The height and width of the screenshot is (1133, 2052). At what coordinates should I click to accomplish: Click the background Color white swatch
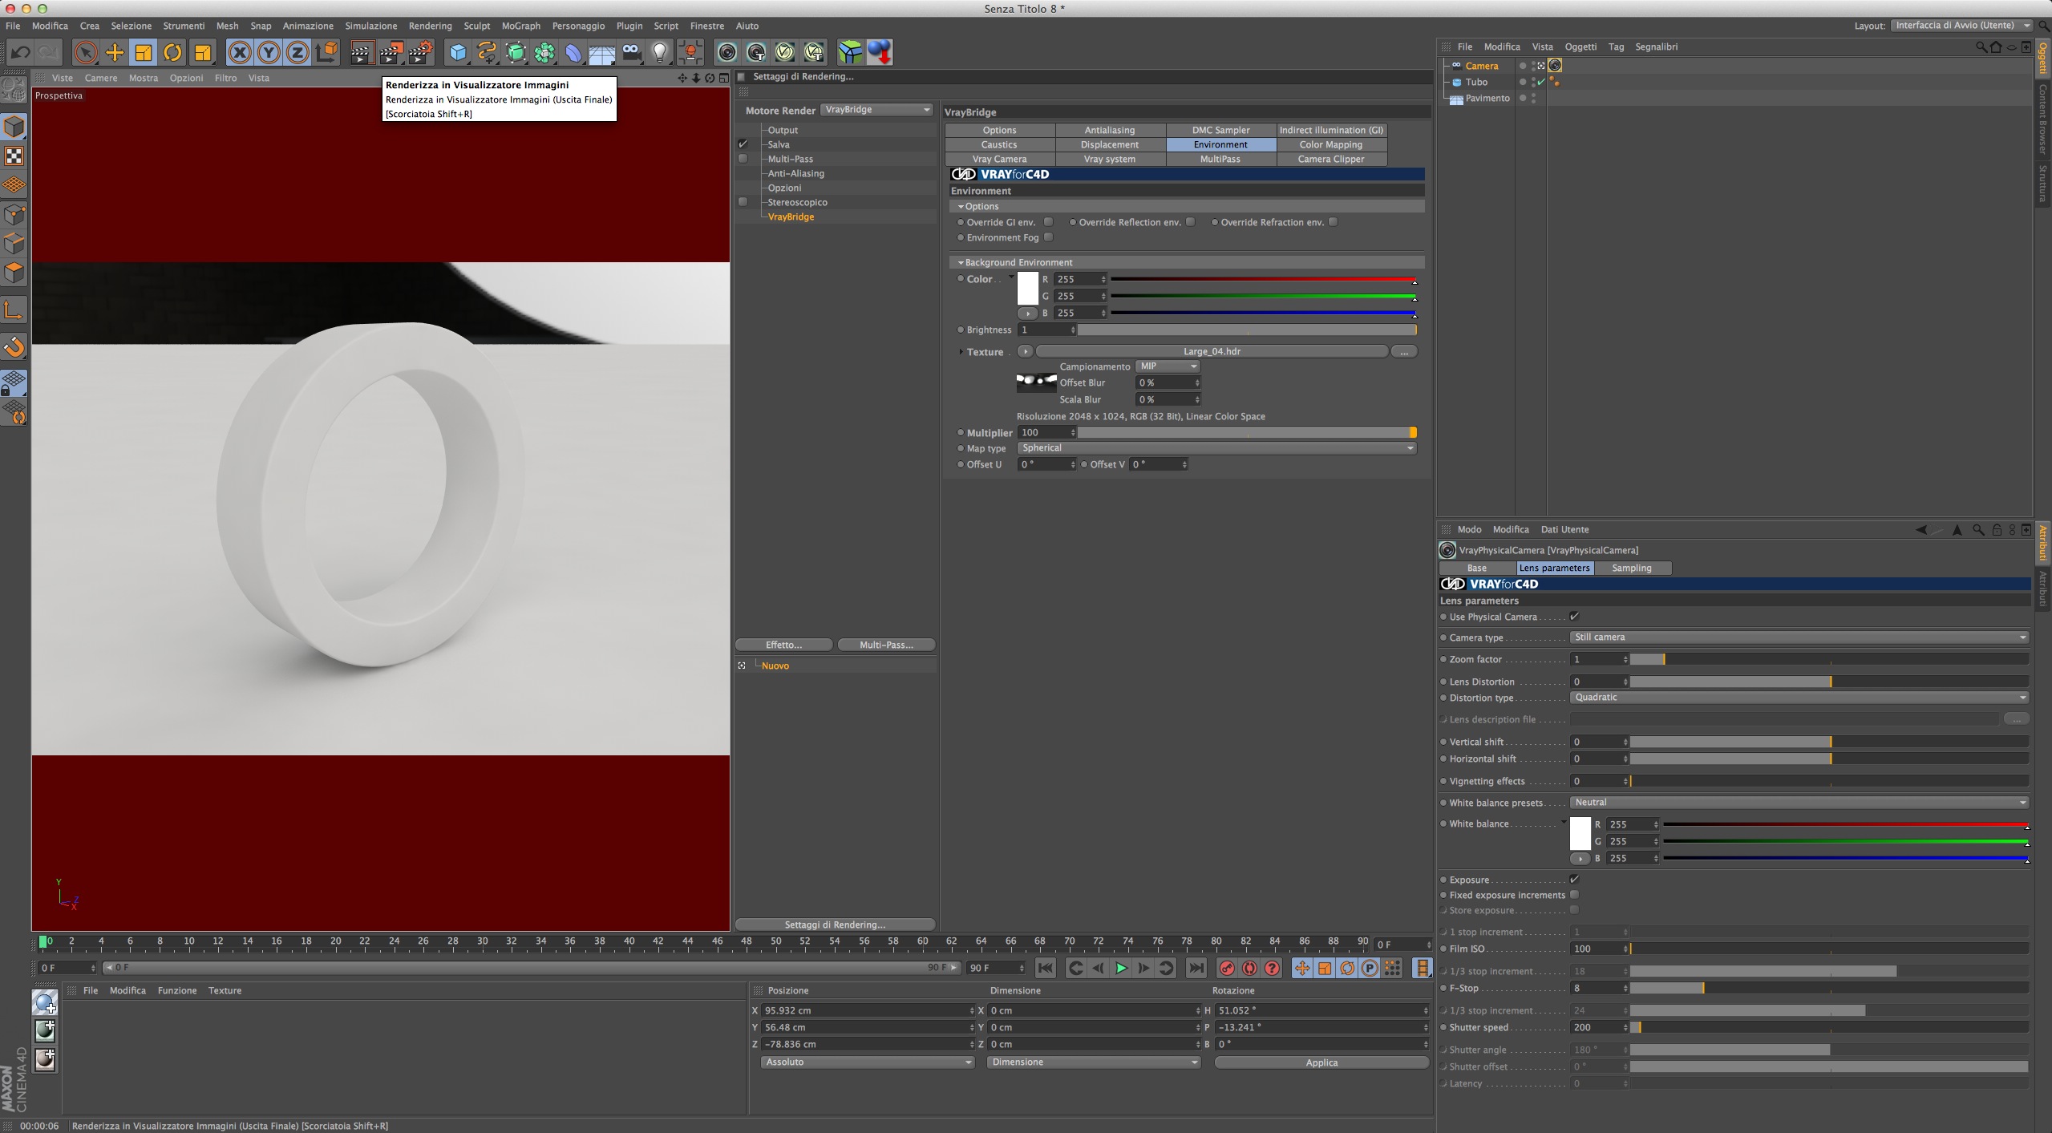pyautogui.click(x=1027, y=288)
